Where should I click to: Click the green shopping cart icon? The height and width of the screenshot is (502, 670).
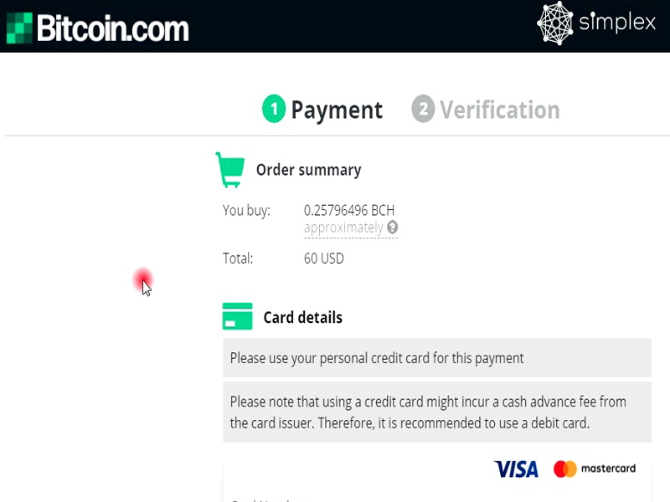230,170
